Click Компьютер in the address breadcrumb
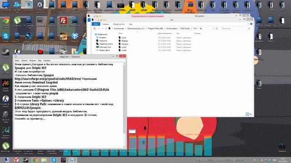The width and height of the screenshot is (291, 163). [119, 29]
